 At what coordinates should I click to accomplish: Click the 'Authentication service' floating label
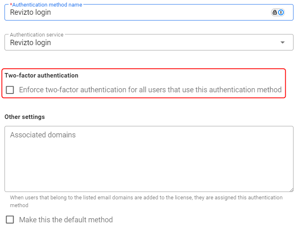click(x=37, y=35)
